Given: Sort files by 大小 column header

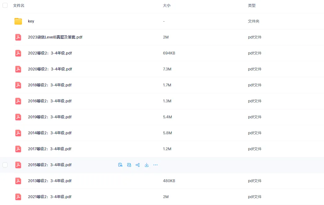Looking at the screenshot, I should 166,6.
